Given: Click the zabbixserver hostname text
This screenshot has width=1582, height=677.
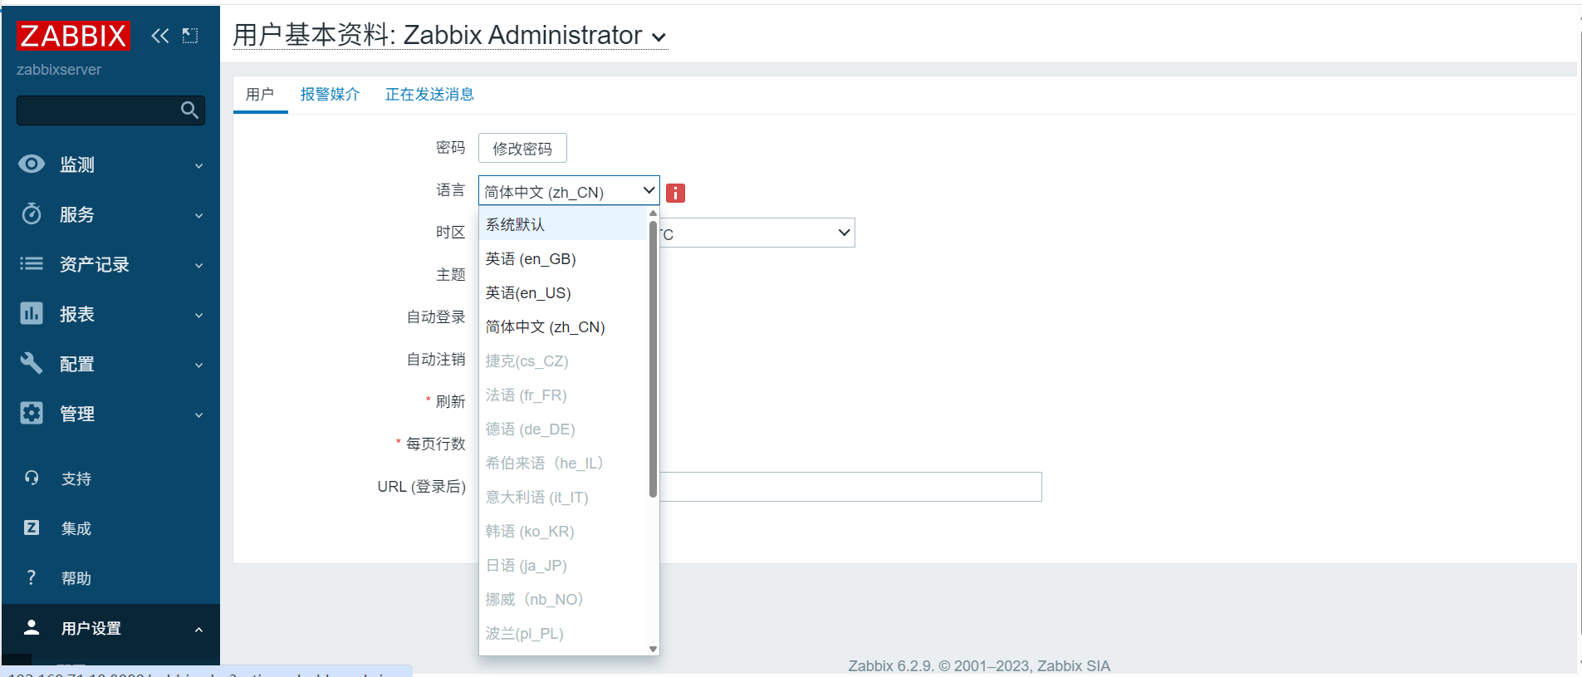Looking at the screenshot, I should (59, 70).
